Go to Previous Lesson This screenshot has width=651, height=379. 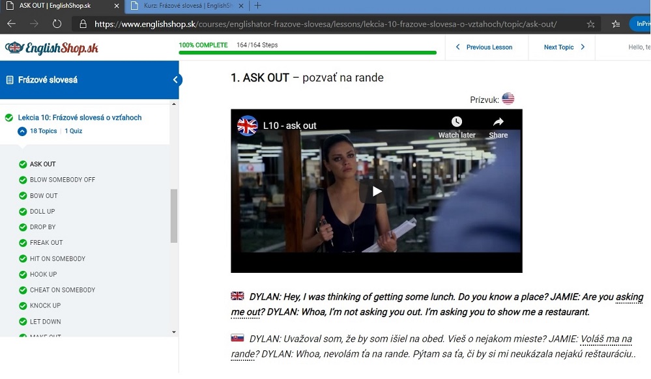click(x=484, y=48)
